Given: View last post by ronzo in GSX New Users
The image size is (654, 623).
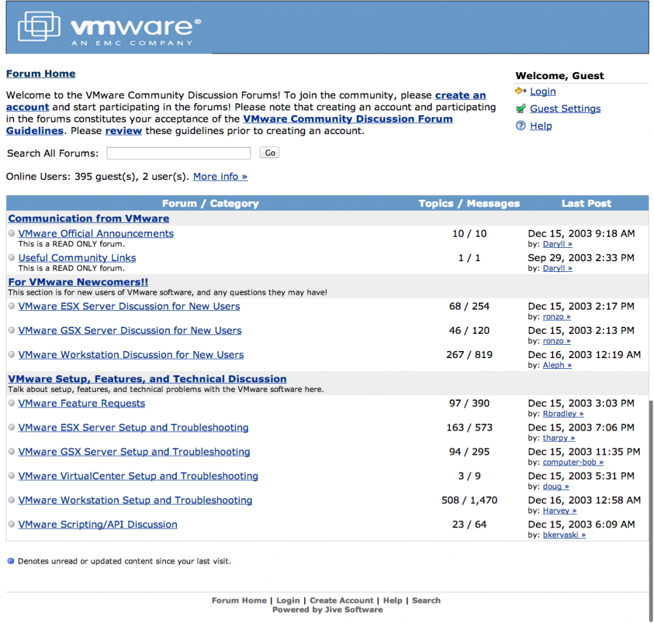Looking at the screenshot, I should coord(556,341).
